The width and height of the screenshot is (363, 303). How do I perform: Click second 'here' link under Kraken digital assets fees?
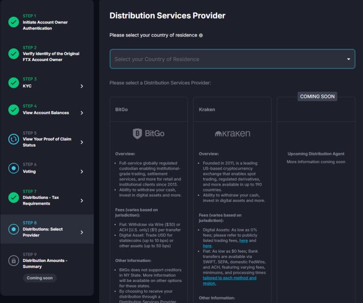pos(207,246)
